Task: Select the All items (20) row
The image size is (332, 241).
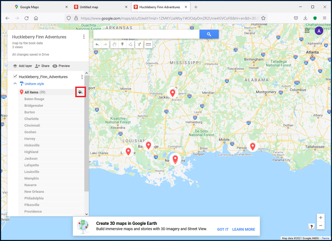Action: [x=51, y=92]
